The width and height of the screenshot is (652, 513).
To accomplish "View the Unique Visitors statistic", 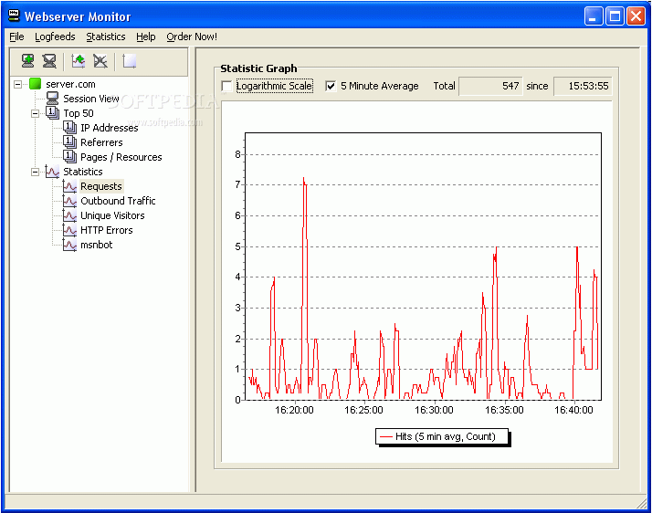I will point(112,215).
